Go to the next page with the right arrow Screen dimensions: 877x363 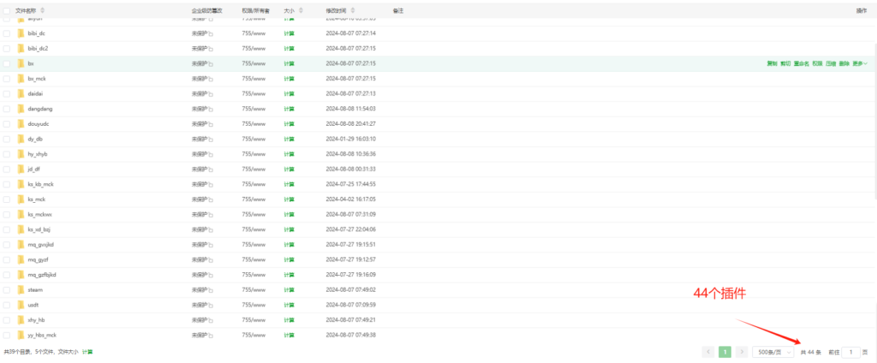point(741,352)
